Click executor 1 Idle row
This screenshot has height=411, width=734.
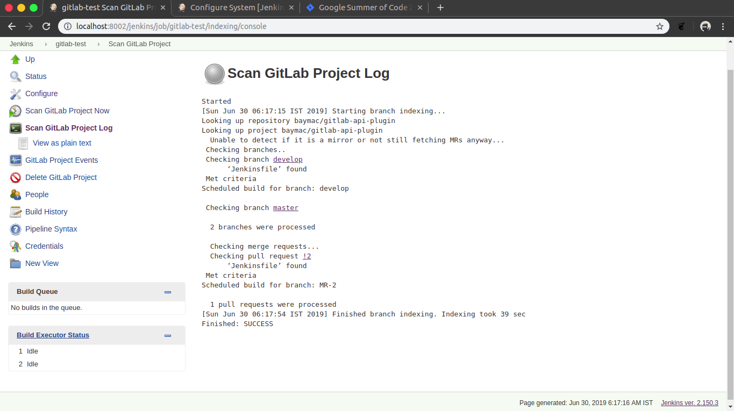pyautogui.click(x=97, y=351)
